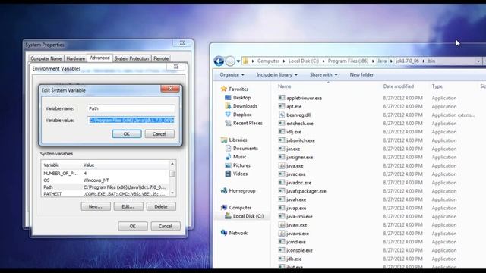Image resolution: width=486 pixels, height=273 pixels.
Task: Select jabswitch.exe file
Action: (301, 140)
